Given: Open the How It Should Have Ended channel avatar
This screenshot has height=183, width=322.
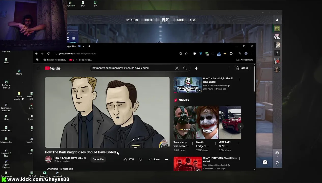Looking at the screenshot, I should pyautogui.click(x=48, y=159).
